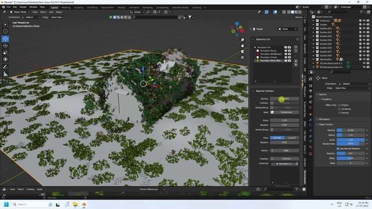
Task: Toggle Display checkbox in Beginner Interface
Action: (272, 158)
